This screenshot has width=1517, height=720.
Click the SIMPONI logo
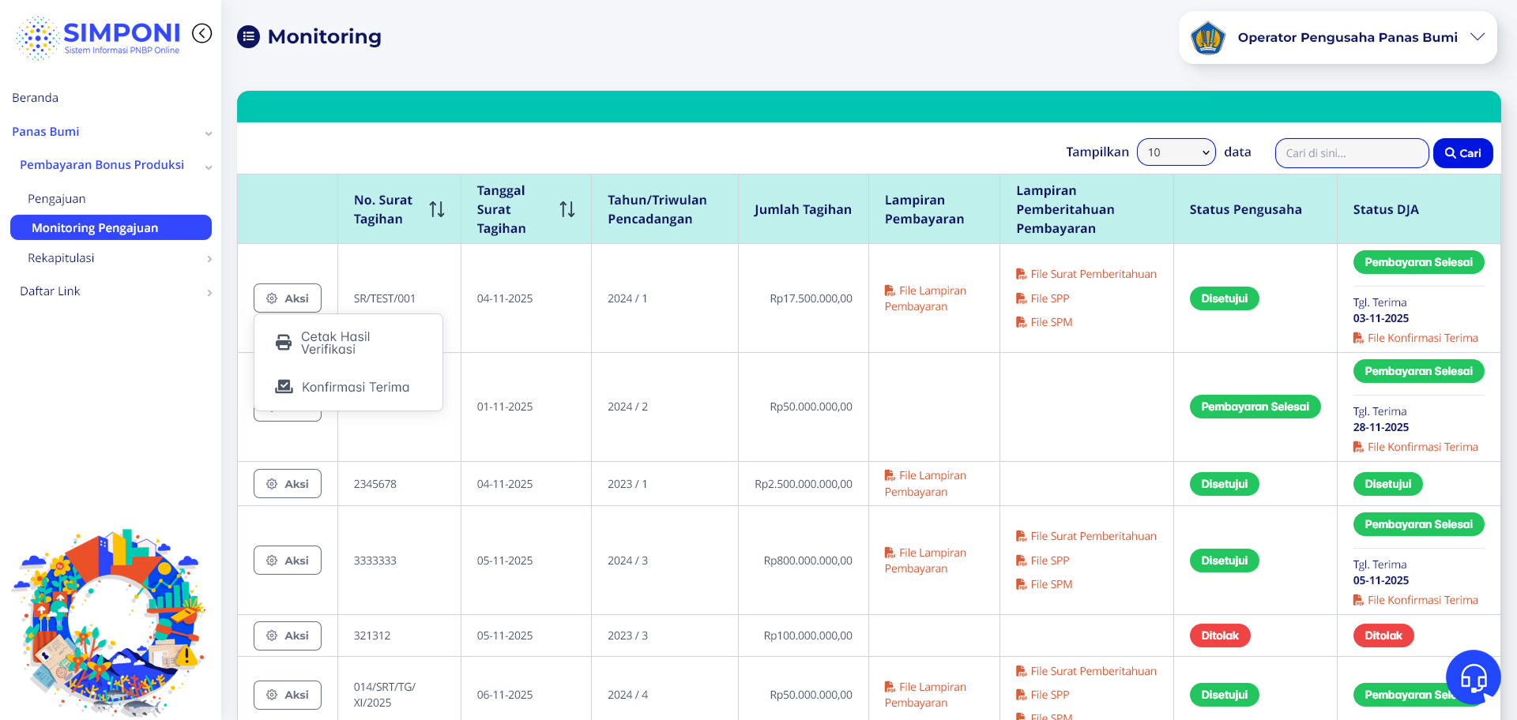98,37
